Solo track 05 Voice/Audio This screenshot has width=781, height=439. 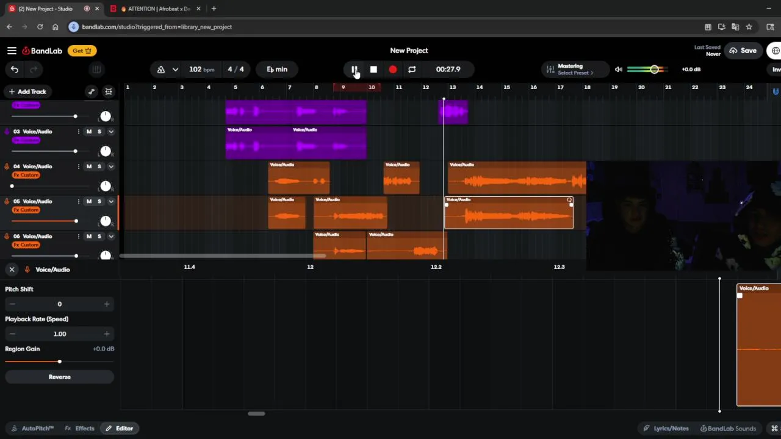pos(99,201)
